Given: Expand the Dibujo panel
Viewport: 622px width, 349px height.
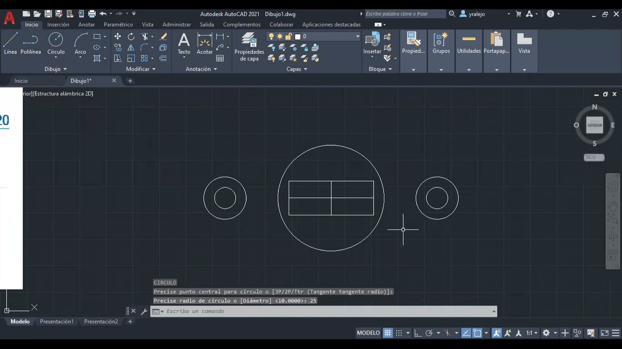Looking at the screenshot, I should 55,69.
